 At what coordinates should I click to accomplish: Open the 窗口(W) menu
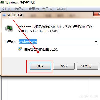(x=48, y=9)
